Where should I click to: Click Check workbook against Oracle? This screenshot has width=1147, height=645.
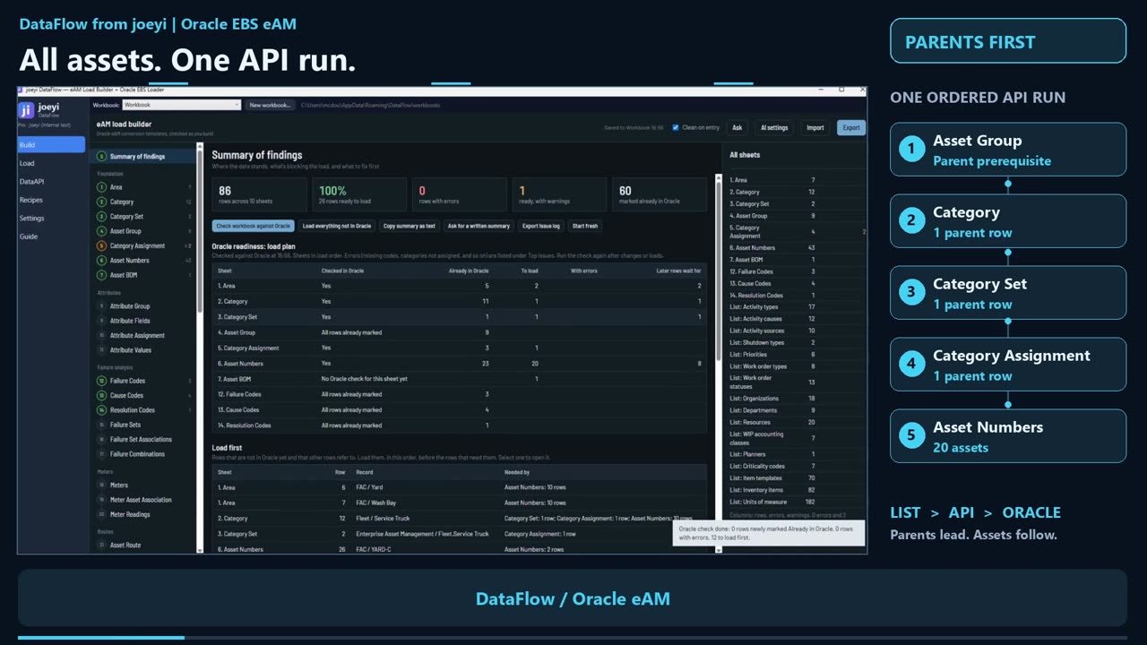point(253,226)
